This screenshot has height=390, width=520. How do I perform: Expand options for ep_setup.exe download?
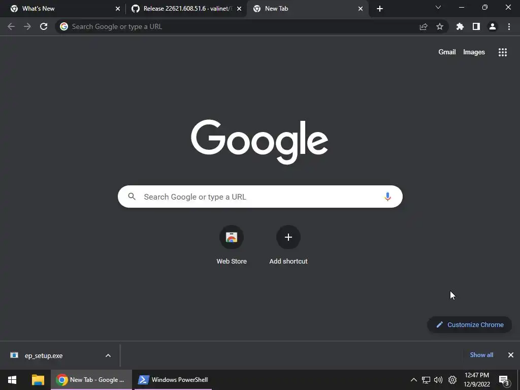pyautogui.click(x=108, y=355)
